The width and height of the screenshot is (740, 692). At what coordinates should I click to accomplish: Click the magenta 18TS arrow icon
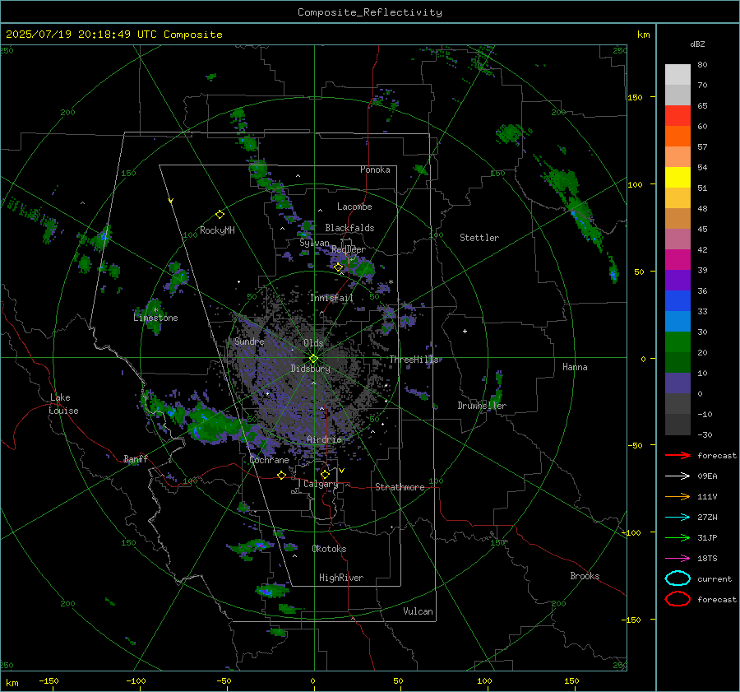678,559
